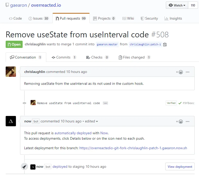Screen dimensions: 199x176
Task: Select the Pull requests tab
Action: click(71, 19)
